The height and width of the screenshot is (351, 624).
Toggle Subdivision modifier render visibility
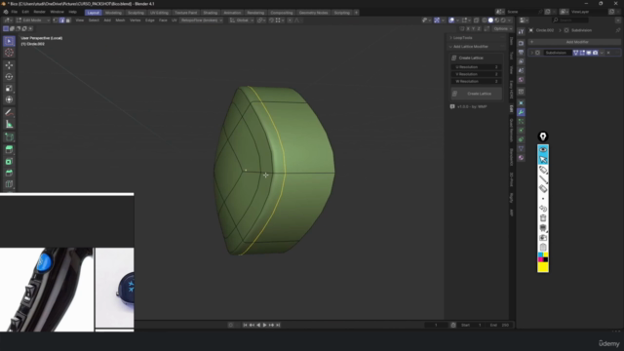tap(596, 53)
